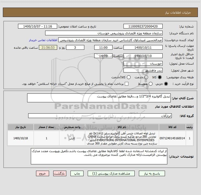
Task: Click the item name description cell
Action: click(122, 138)
